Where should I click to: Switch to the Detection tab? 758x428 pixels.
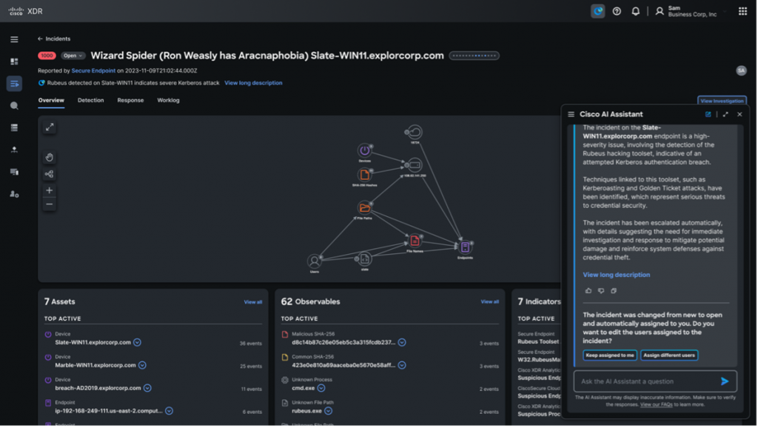(90, 100)
